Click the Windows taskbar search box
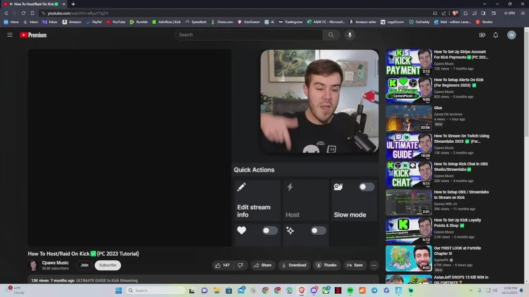 point(155,290)
